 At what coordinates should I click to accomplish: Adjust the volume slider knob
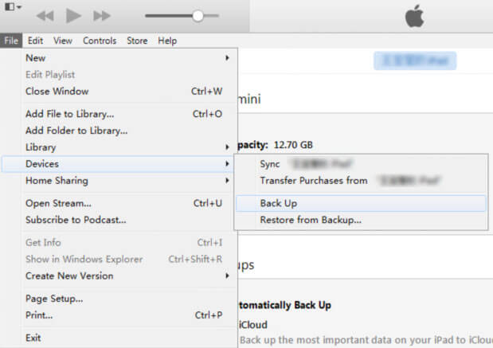pyautogui.click(x=198, y=16)
